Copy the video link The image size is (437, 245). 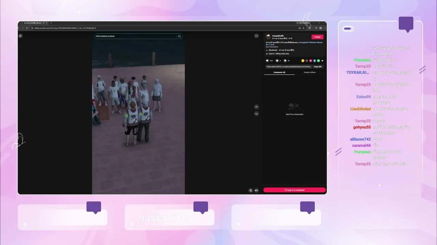point(318,67)
